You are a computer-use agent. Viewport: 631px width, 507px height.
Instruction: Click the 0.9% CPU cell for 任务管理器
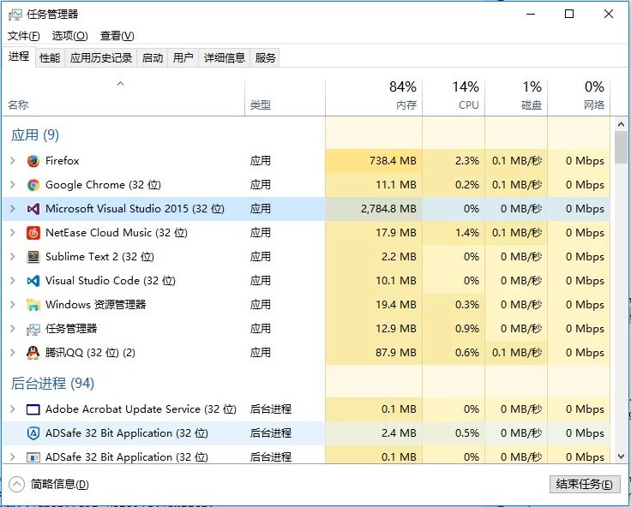(454, 329)
